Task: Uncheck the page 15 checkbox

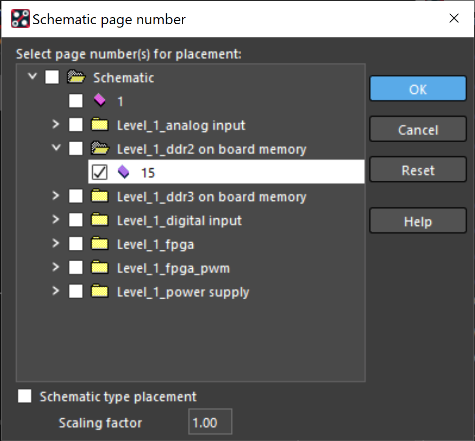Action: point(99,172)
